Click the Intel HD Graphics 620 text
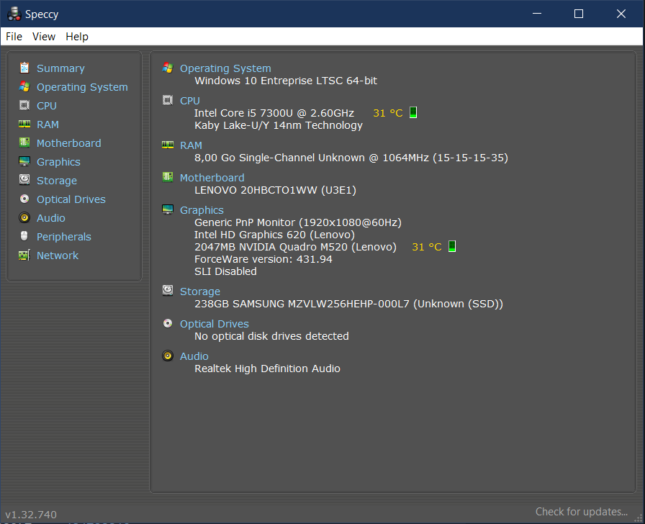The image size is (645, 524). click(x=274, y=235)
